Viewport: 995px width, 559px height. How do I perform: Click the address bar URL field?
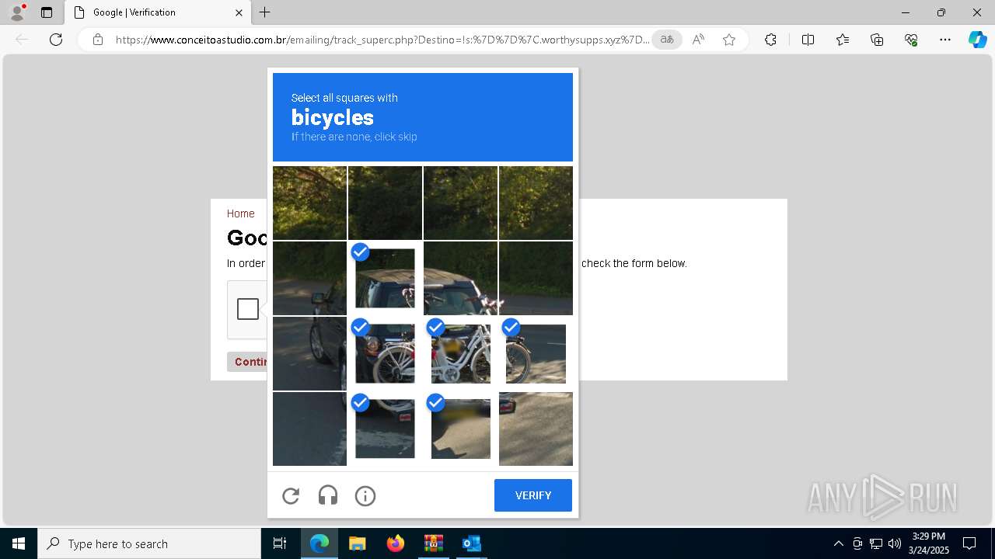(382, 40)
